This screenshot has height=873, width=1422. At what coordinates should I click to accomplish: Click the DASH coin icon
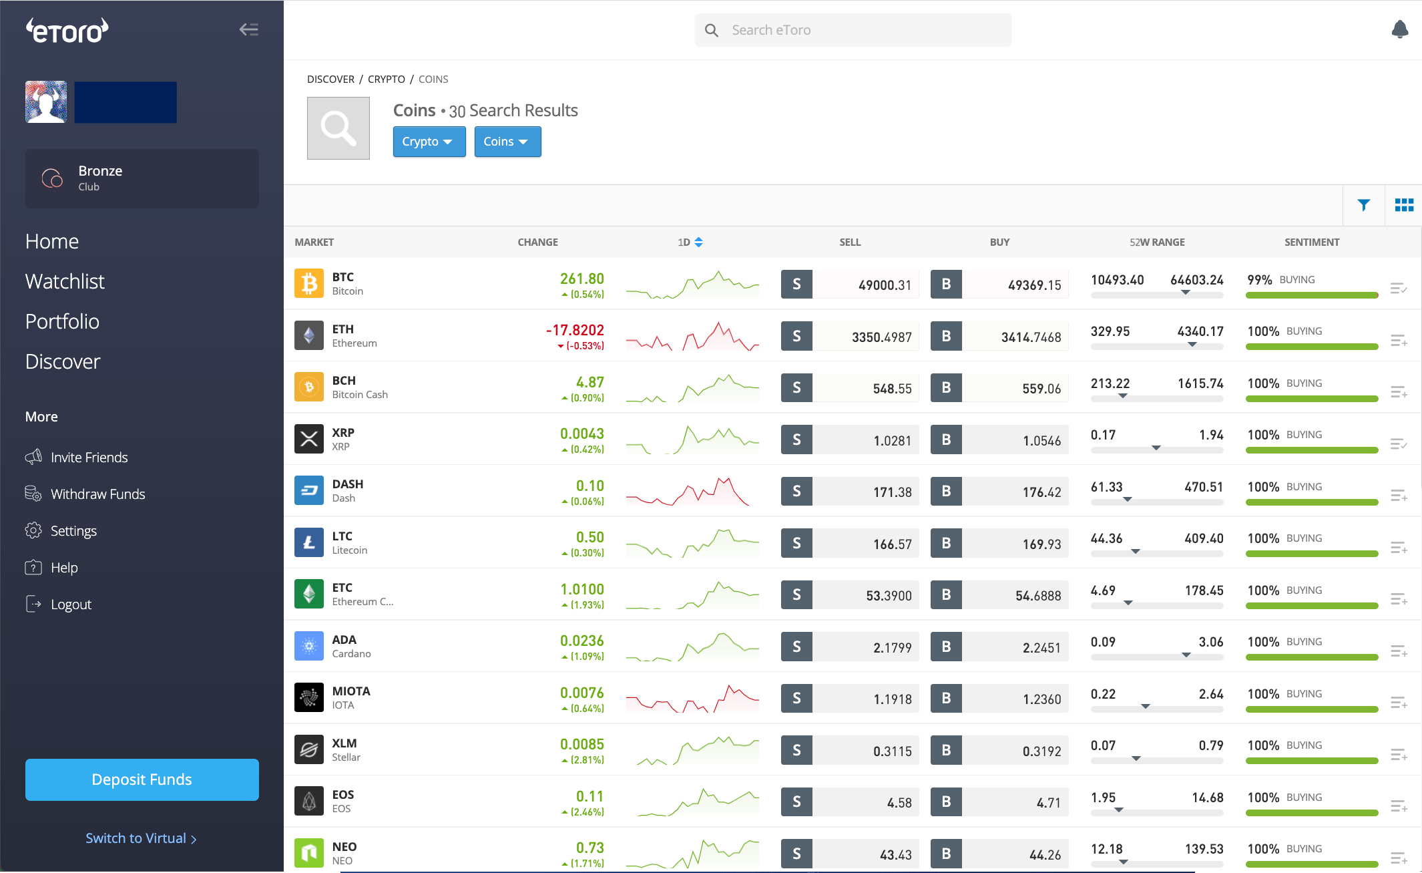[x=309, y=491]
